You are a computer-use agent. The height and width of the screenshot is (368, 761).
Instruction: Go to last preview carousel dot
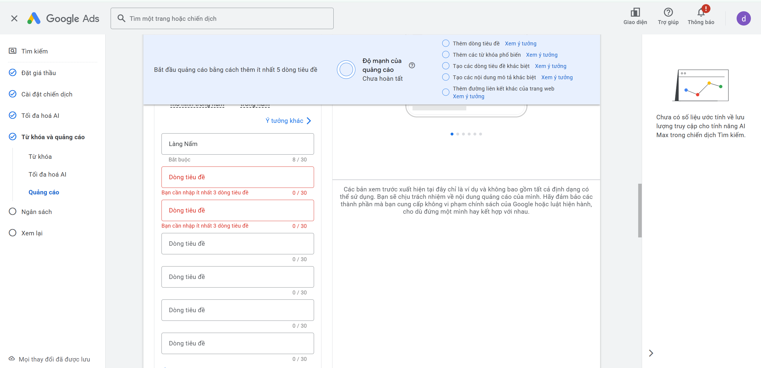point(481,134)
